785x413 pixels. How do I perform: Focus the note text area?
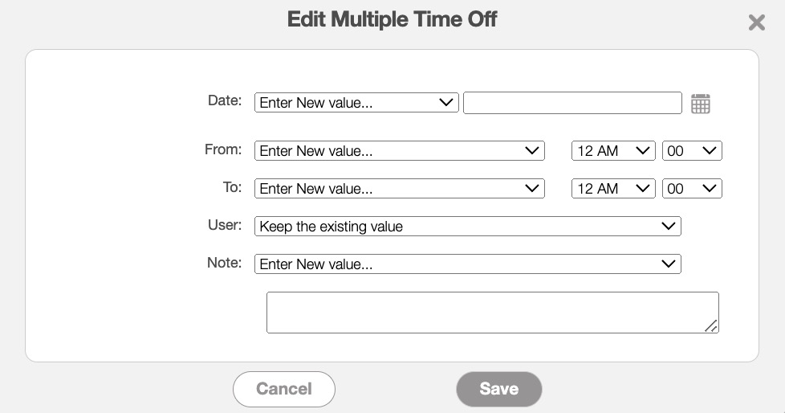tap(491, 312)
